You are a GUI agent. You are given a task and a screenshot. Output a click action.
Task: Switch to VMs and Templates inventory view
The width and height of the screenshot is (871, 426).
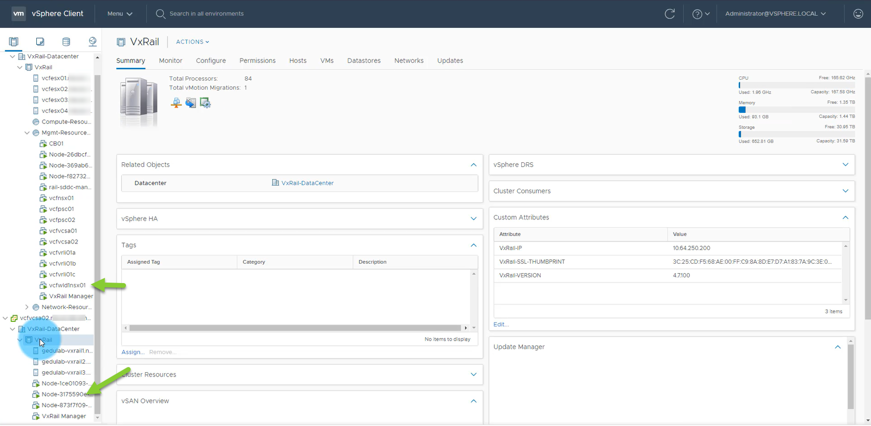(x=40, y=42)
